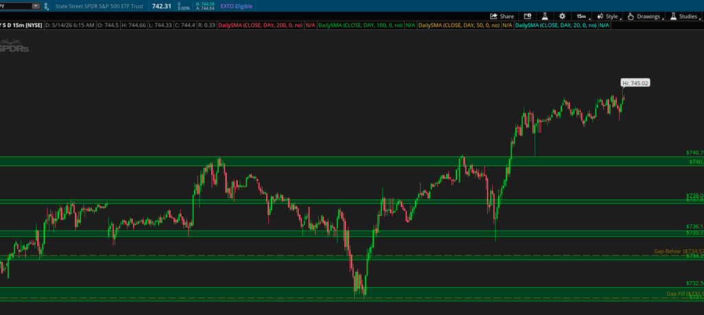Click the Studies beaker icon
The image size is (704, 315).
tap(673, 16)
